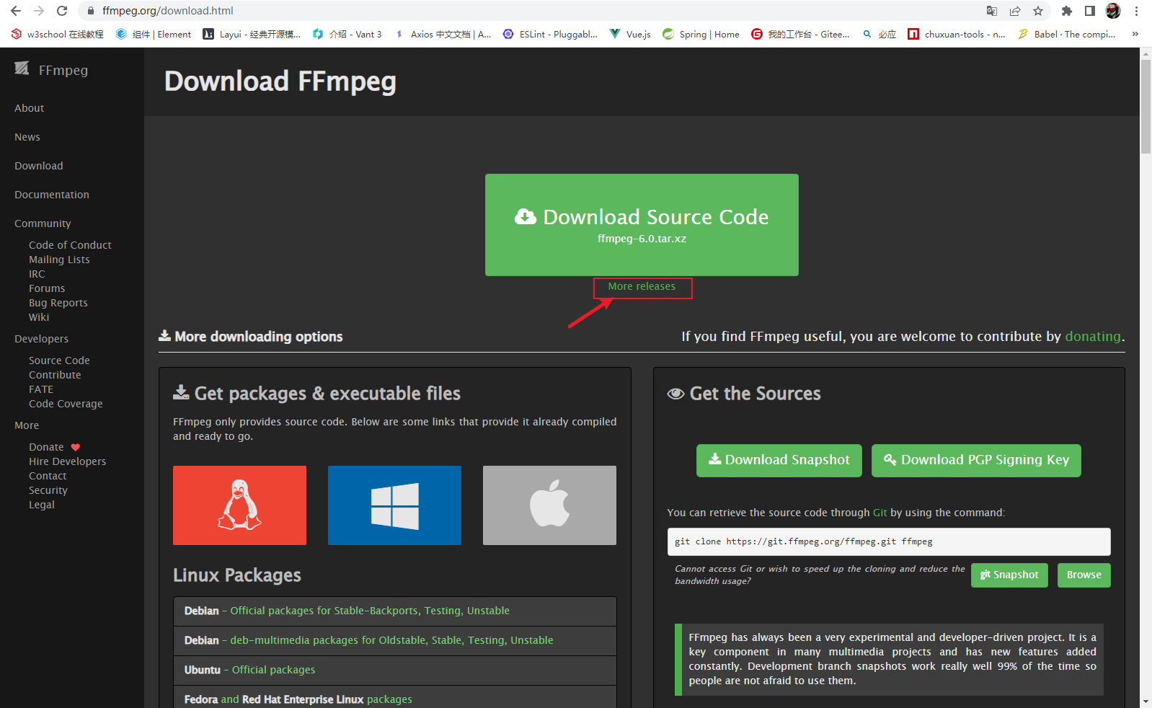1152x708 pixels.
Task: Click the share page icon in address bar
Action: (x=1015, y=11)
